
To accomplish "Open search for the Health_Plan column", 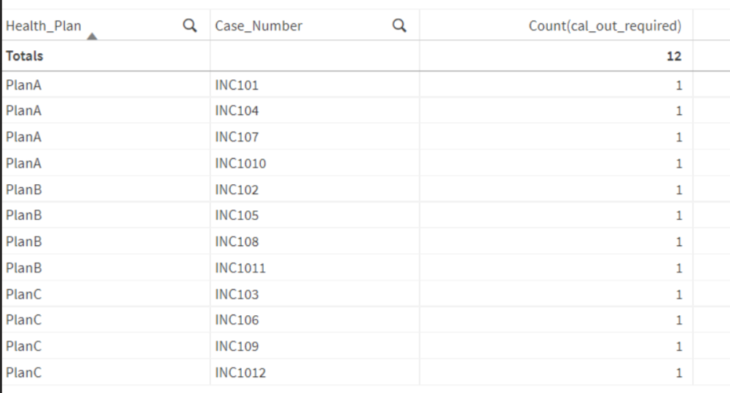I will [x=190, y=26].
